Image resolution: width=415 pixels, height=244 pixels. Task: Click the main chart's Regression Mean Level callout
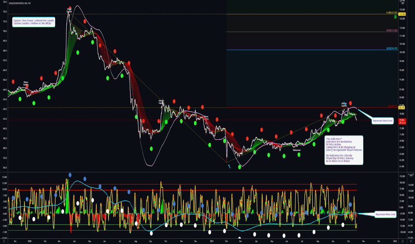[382, 121]
